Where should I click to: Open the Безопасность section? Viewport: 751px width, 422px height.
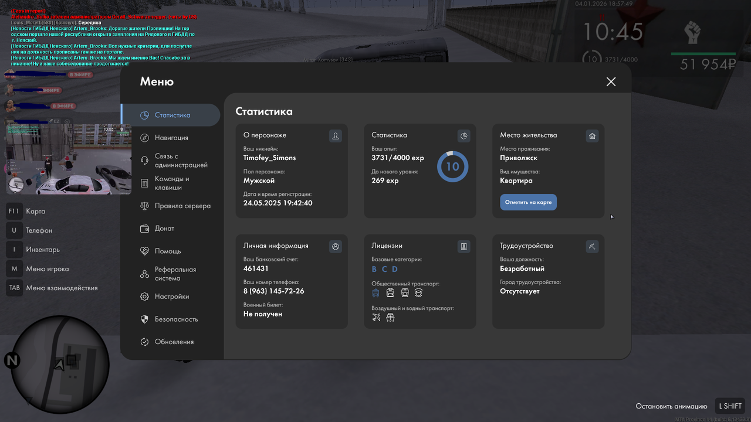(170, 319)
